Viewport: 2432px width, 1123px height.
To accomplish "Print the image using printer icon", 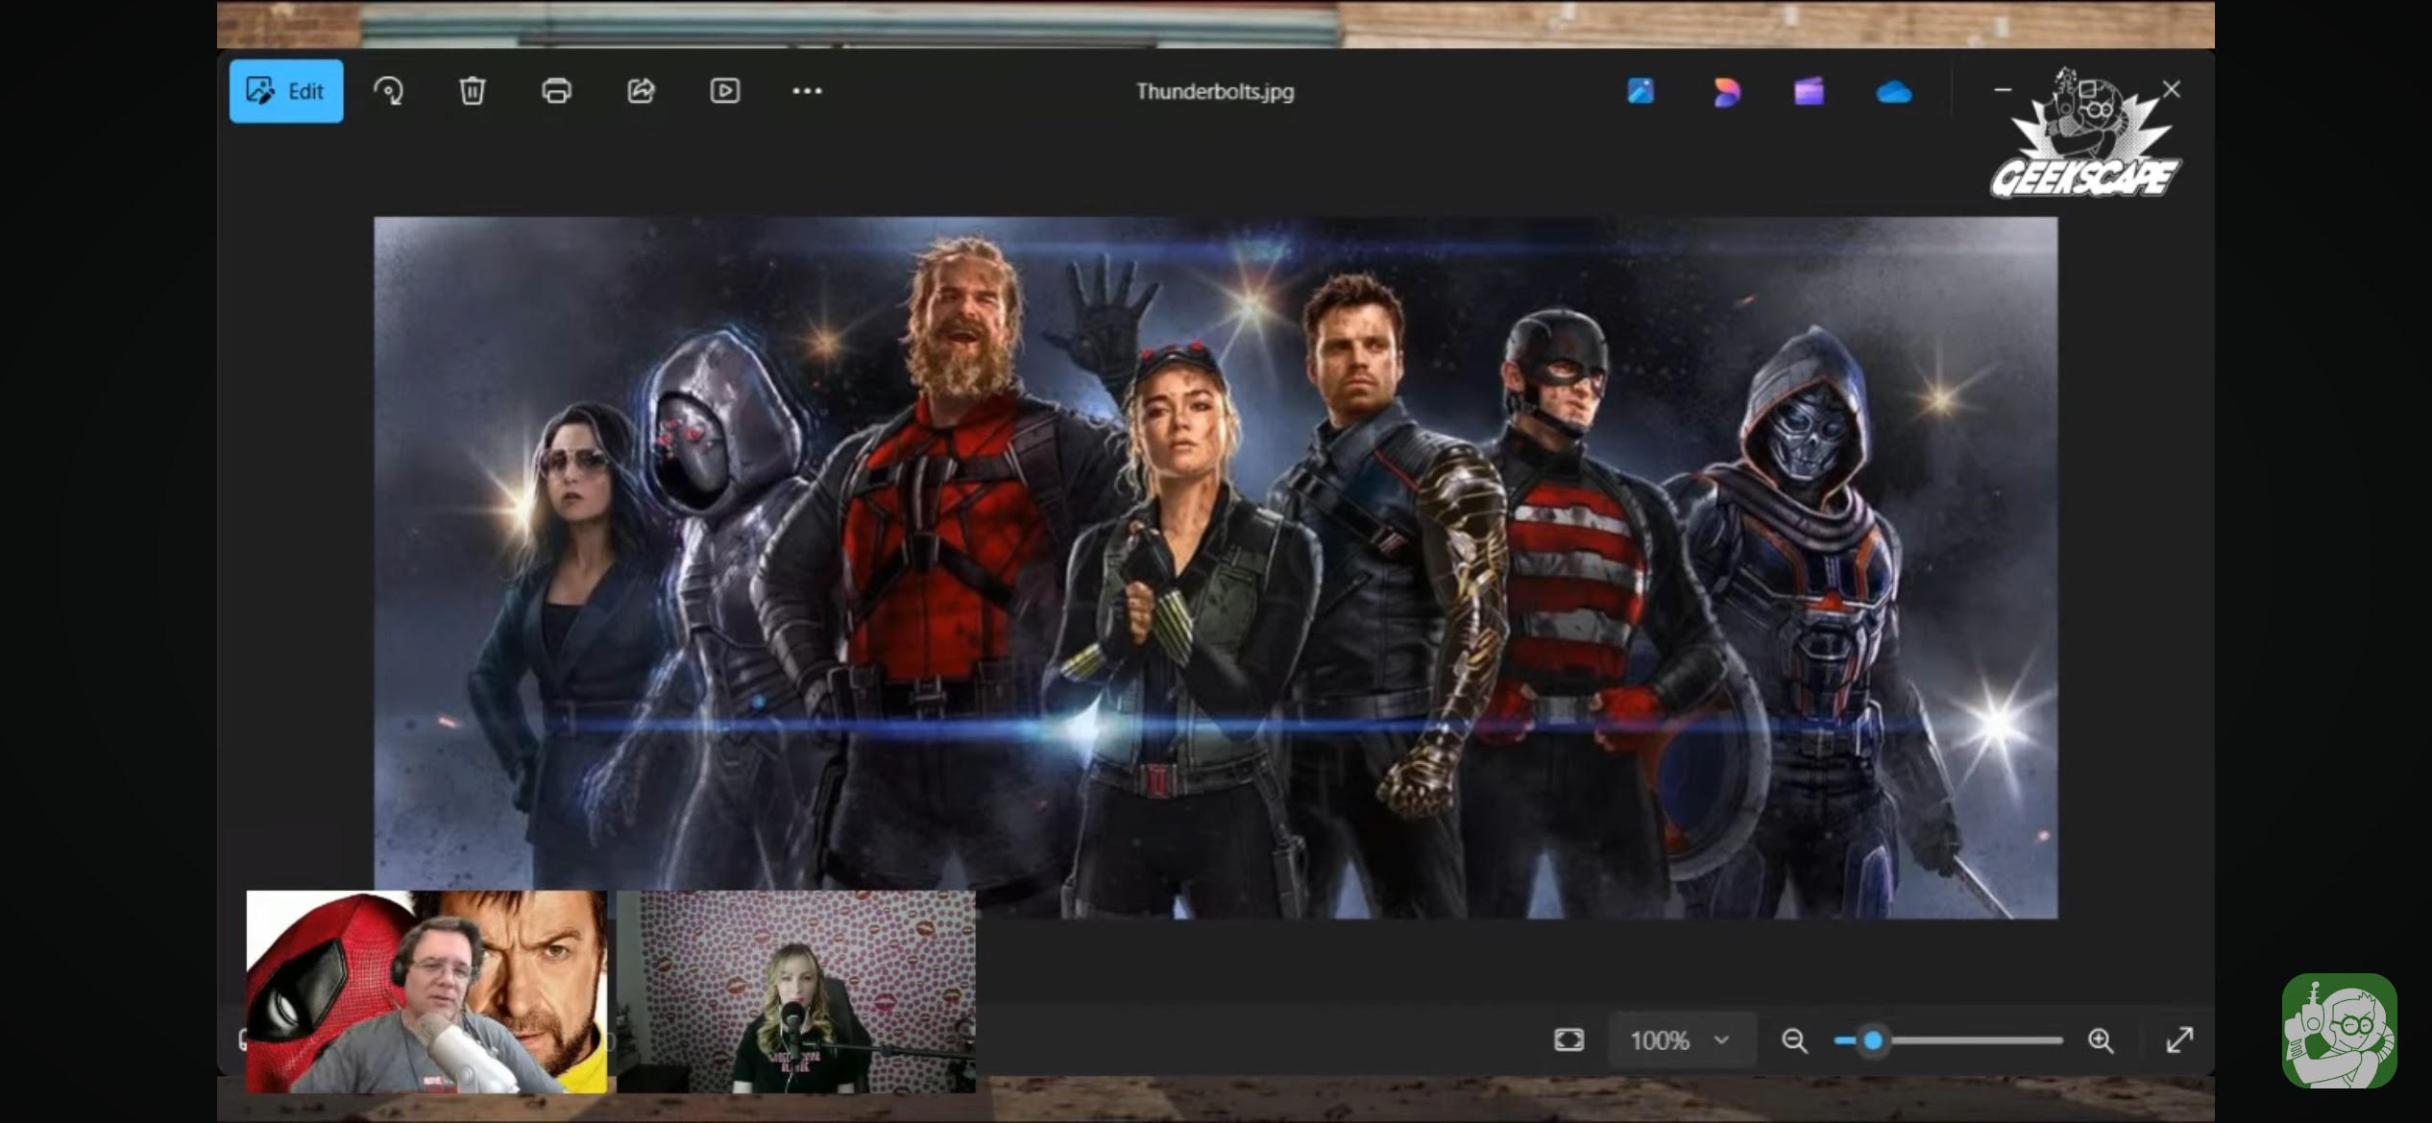I will [556, 91].
